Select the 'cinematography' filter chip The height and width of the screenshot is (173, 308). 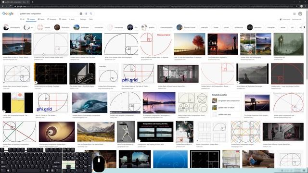point(167,27)
